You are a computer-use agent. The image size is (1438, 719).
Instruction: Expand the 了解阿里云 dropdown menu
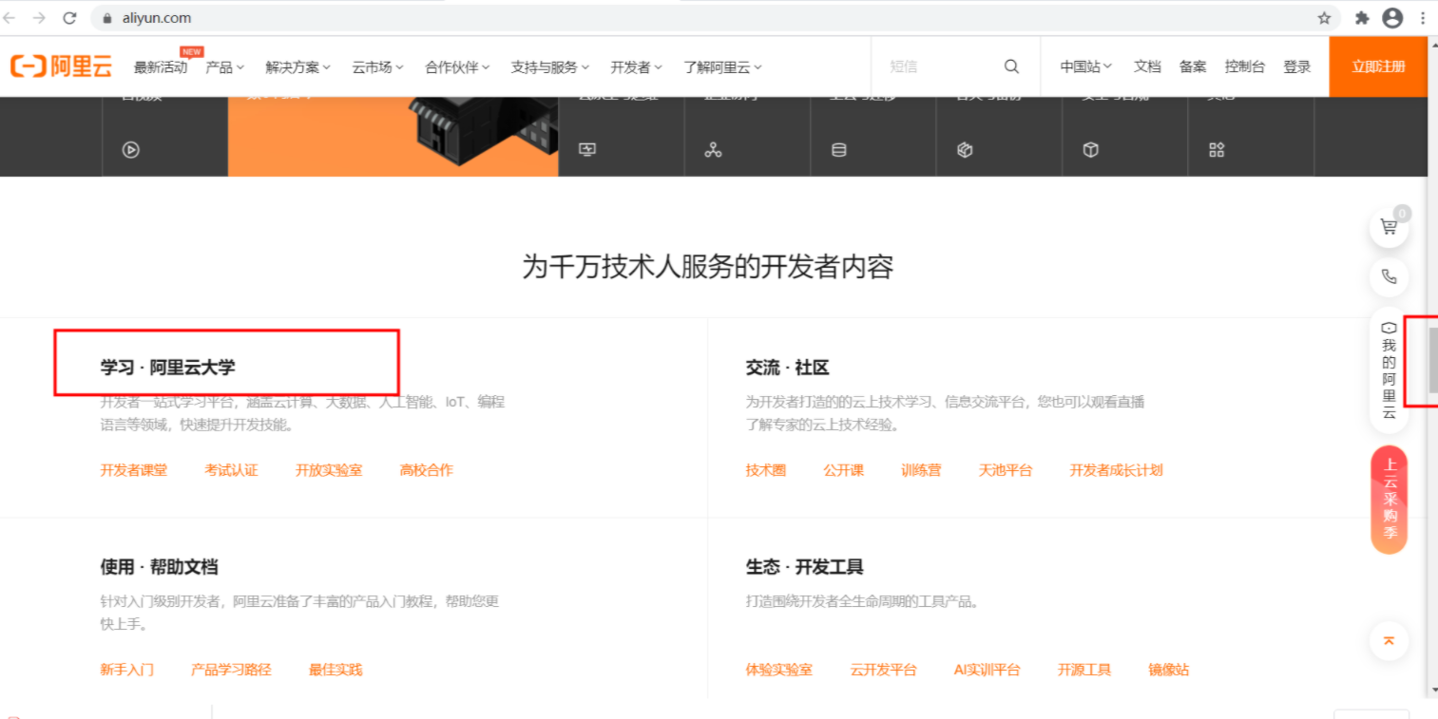tap(722, 66)
